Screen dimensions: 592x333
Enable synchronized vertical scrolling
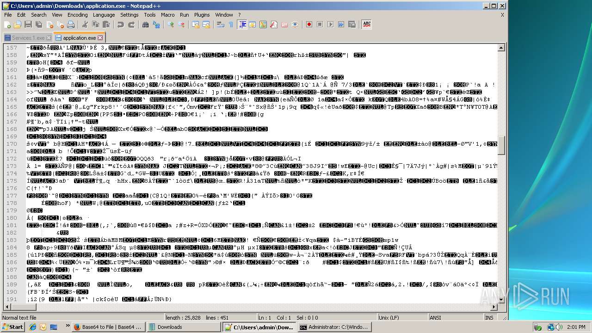point(195,25)
